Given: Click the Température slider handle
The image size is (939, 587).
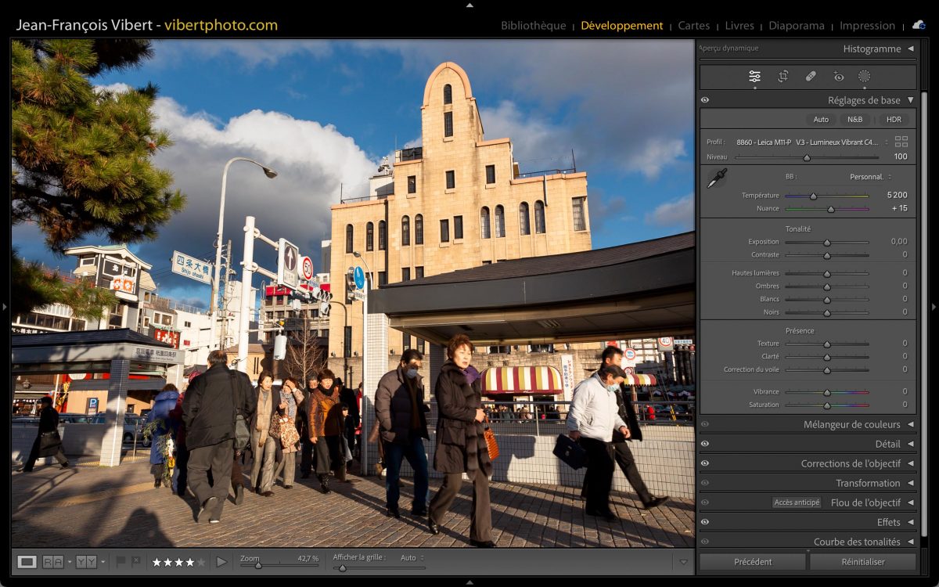Looking at the screenshot, I should tap(813, 196).
